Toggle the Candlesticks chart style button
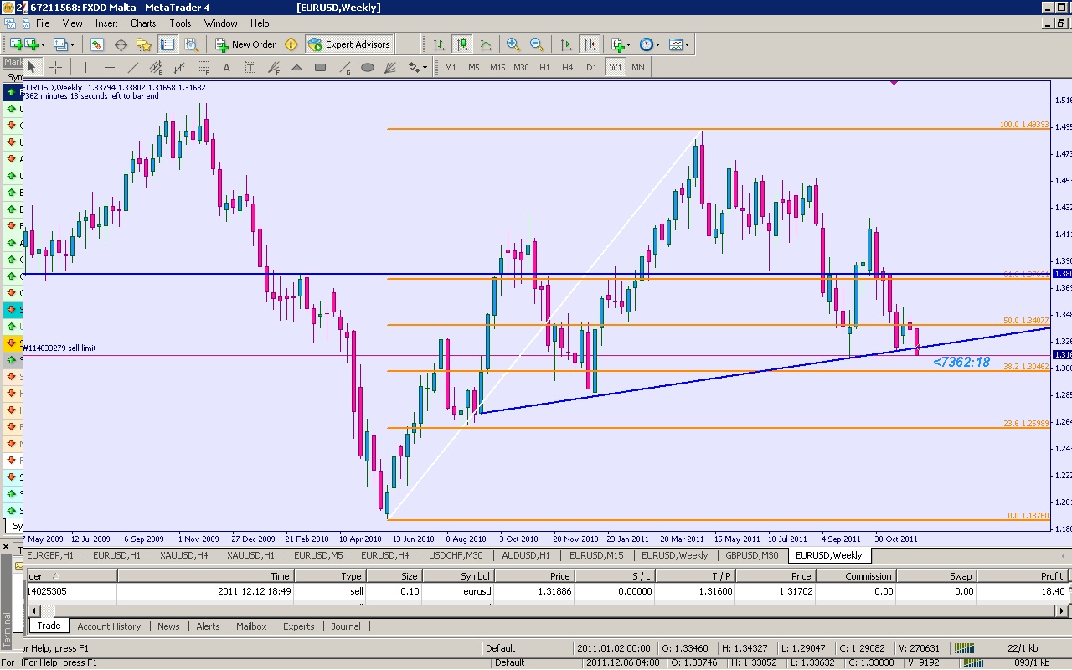 tap(461, 44)
